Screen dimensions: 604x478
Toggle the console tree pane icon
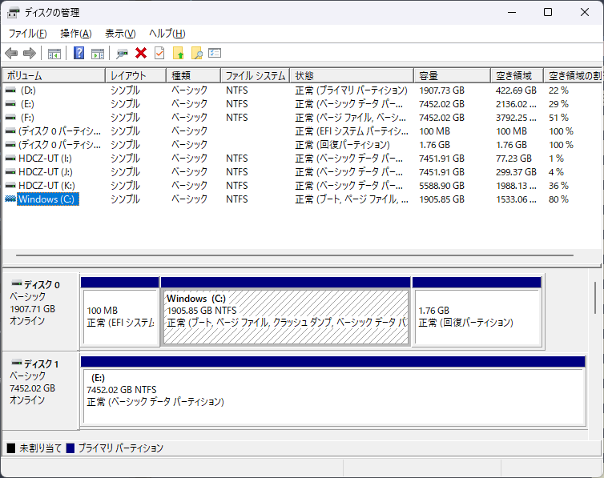click(54, 54)
